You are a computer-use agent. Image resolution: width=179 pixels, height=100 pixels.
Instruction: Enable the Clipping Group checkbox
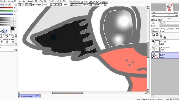pos(168,29)
